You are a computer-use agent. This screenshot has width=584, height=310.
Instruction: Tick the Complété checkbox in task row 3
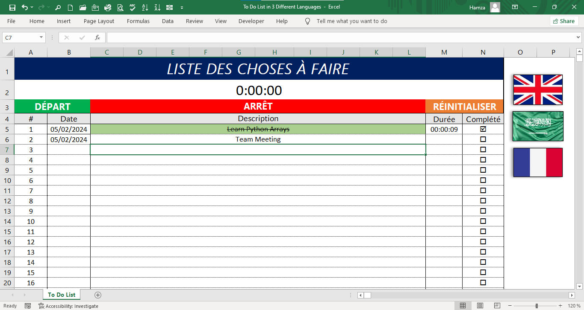pos(483,149)
